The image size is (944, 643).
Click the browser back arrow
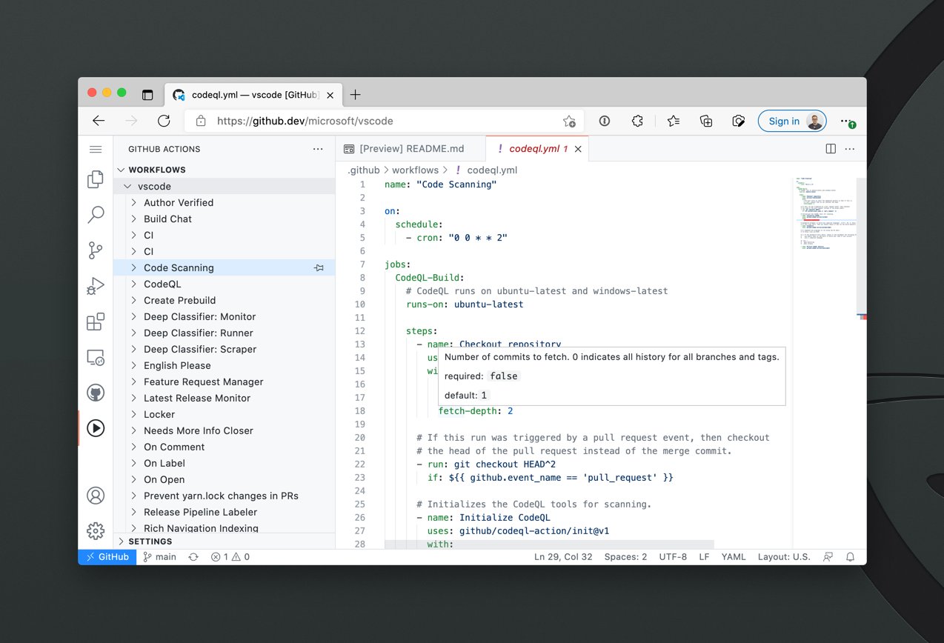[99, 121]
